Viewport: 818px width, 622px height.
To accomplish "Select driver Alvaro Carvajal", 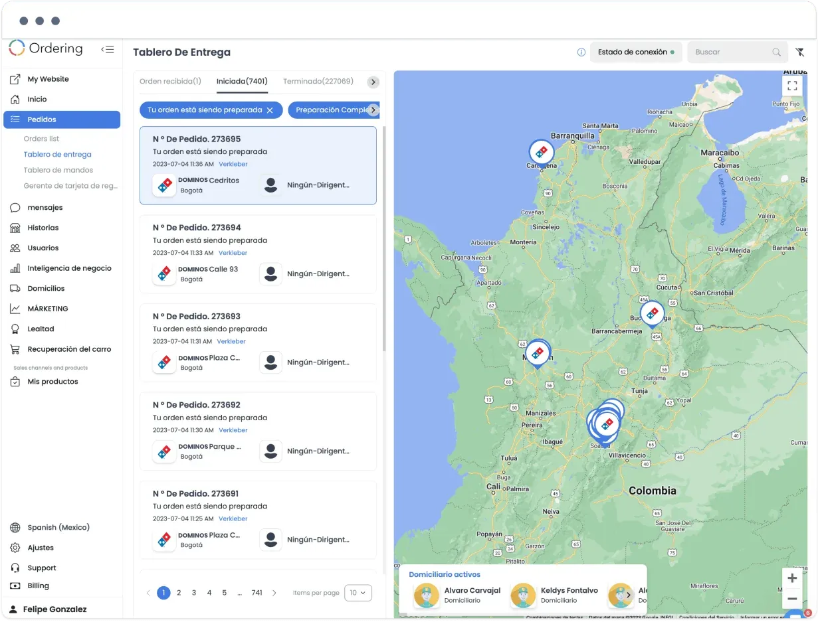I will 457,595.
